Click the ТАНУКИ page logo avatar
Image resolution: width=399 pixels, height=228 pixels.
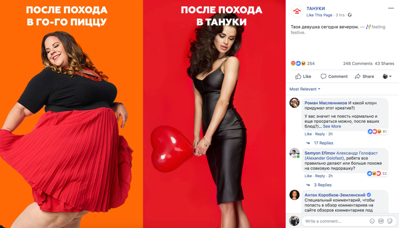[297, 11]
